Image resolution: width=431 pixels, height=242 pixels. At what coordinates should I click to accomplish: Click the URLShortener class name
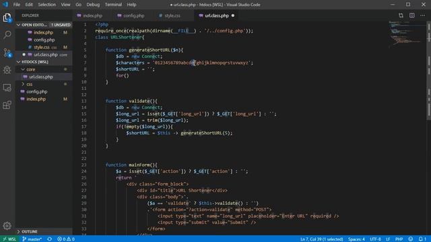[x=126, y=37]
